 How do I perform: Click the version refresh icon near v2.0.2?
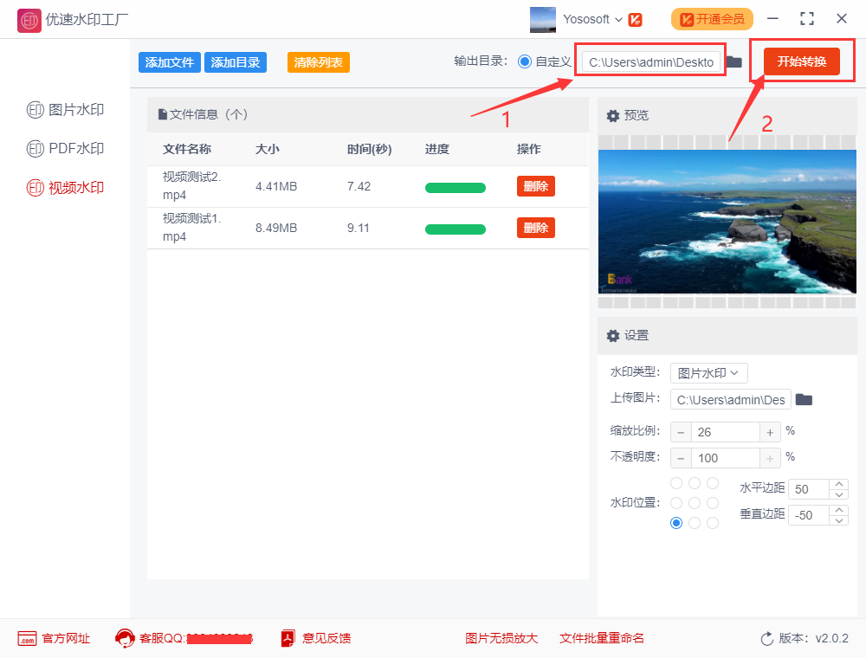tap(767, 638)
